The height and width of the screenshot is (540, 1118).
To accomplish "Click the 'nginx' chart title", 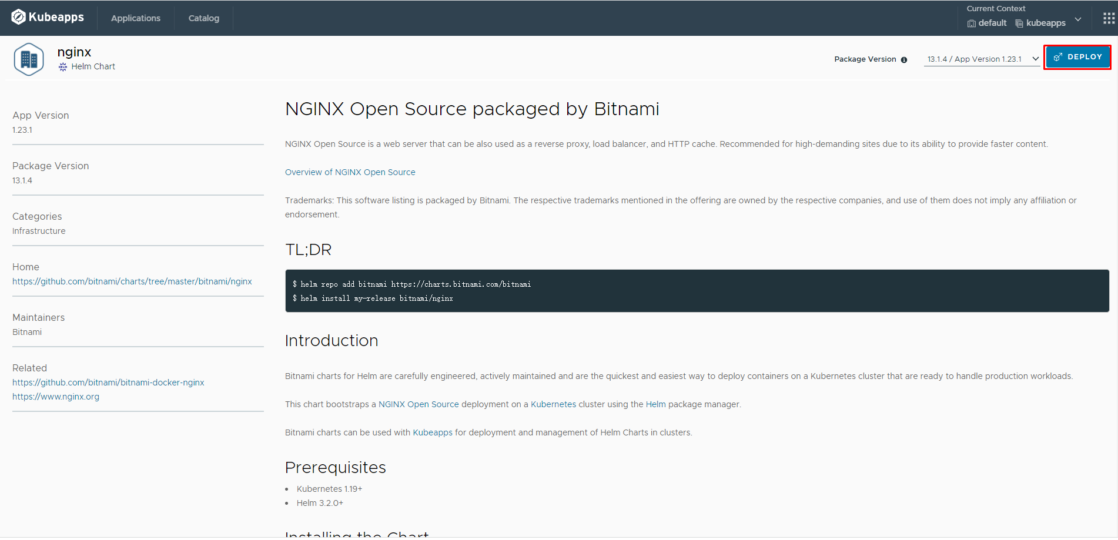I will click(x=74, y=52).
